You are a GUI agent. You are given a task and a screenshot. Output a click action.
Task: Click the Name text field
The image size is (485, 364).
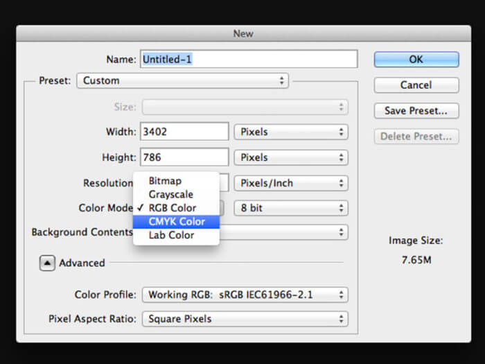[249, 60]
